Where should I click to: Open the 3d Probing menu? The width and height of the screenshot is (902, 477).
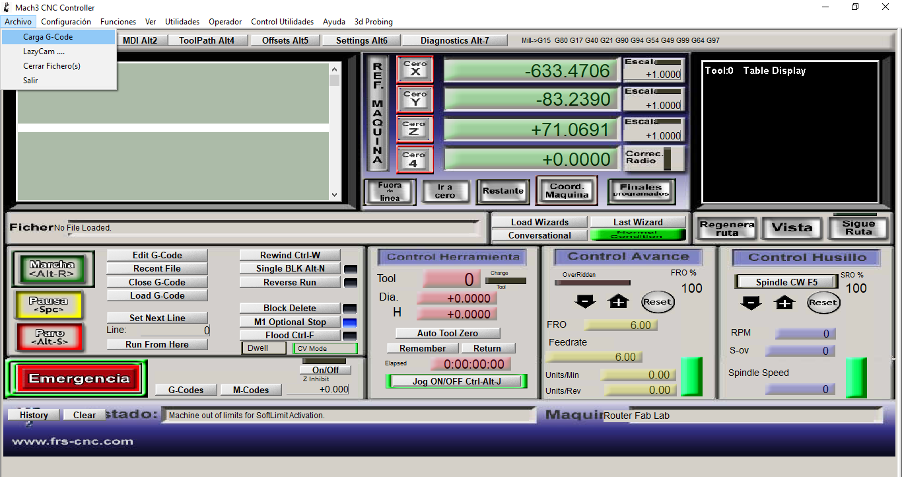tap(374, 22)
